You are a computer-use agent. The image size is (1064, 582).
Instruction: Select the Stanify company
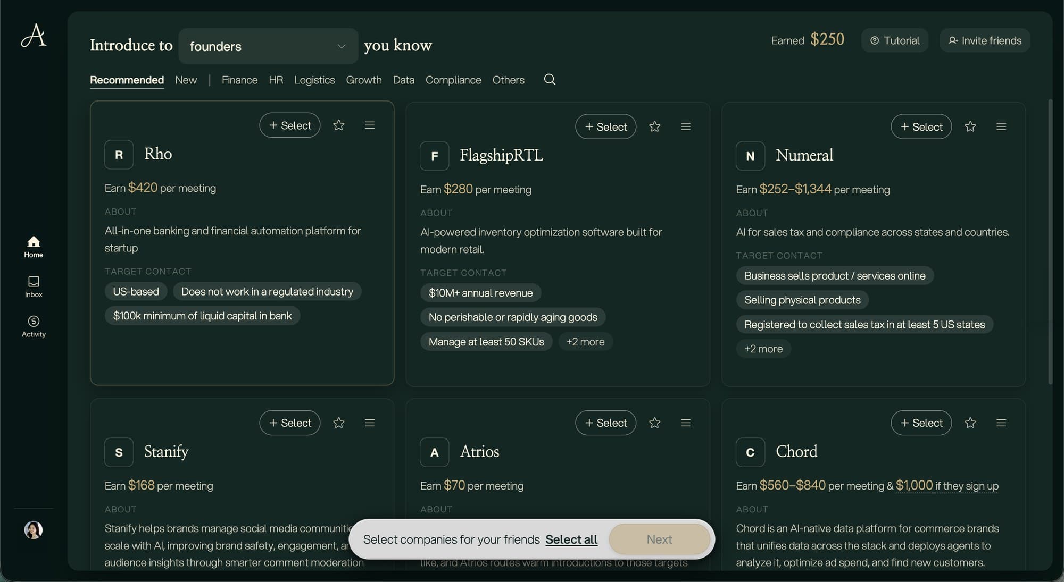pos(290,423)
